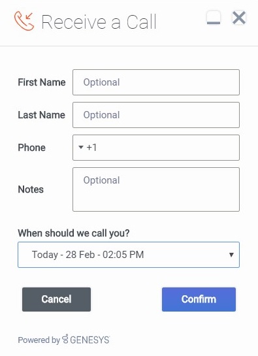Minimize the Receive a Call widget
Screen dimensions: 258x356
click(214, 18)
